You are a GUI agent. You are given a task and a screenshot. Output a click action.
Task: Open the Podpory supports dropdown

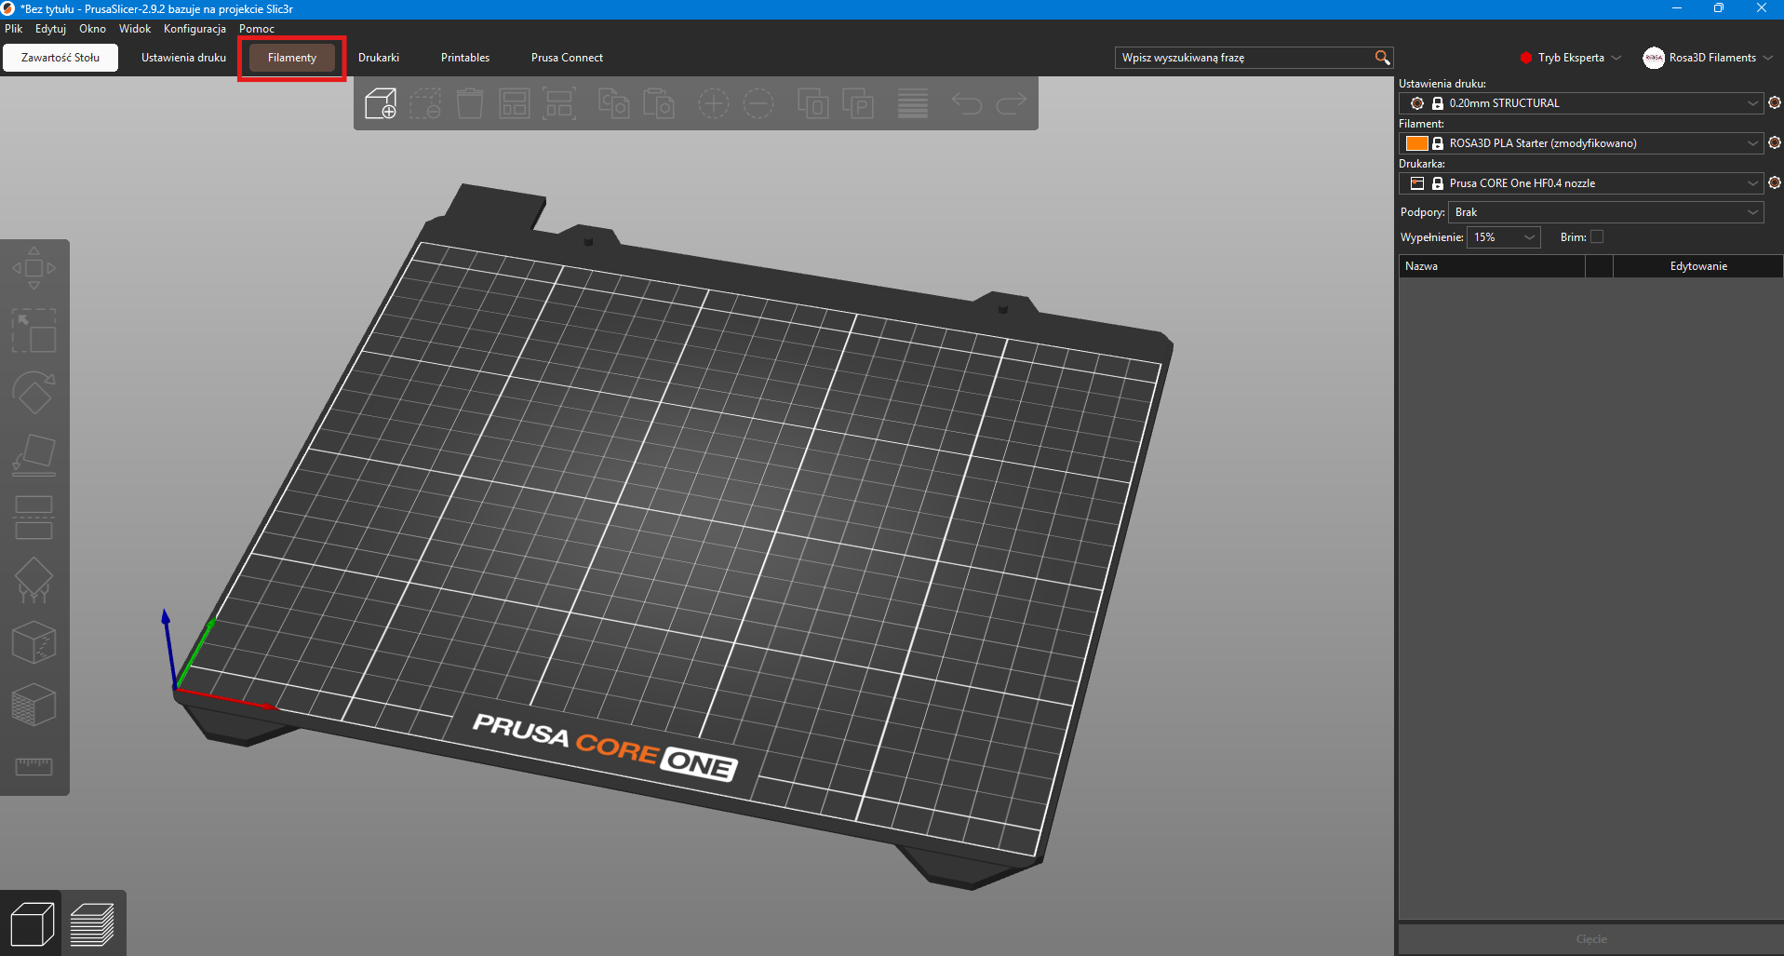tap(1605, 212)
